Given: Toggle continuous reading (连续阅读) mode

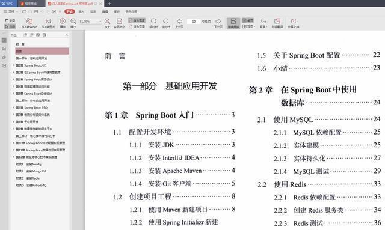Looking at the screenshot, I should [x=233, y=23].
